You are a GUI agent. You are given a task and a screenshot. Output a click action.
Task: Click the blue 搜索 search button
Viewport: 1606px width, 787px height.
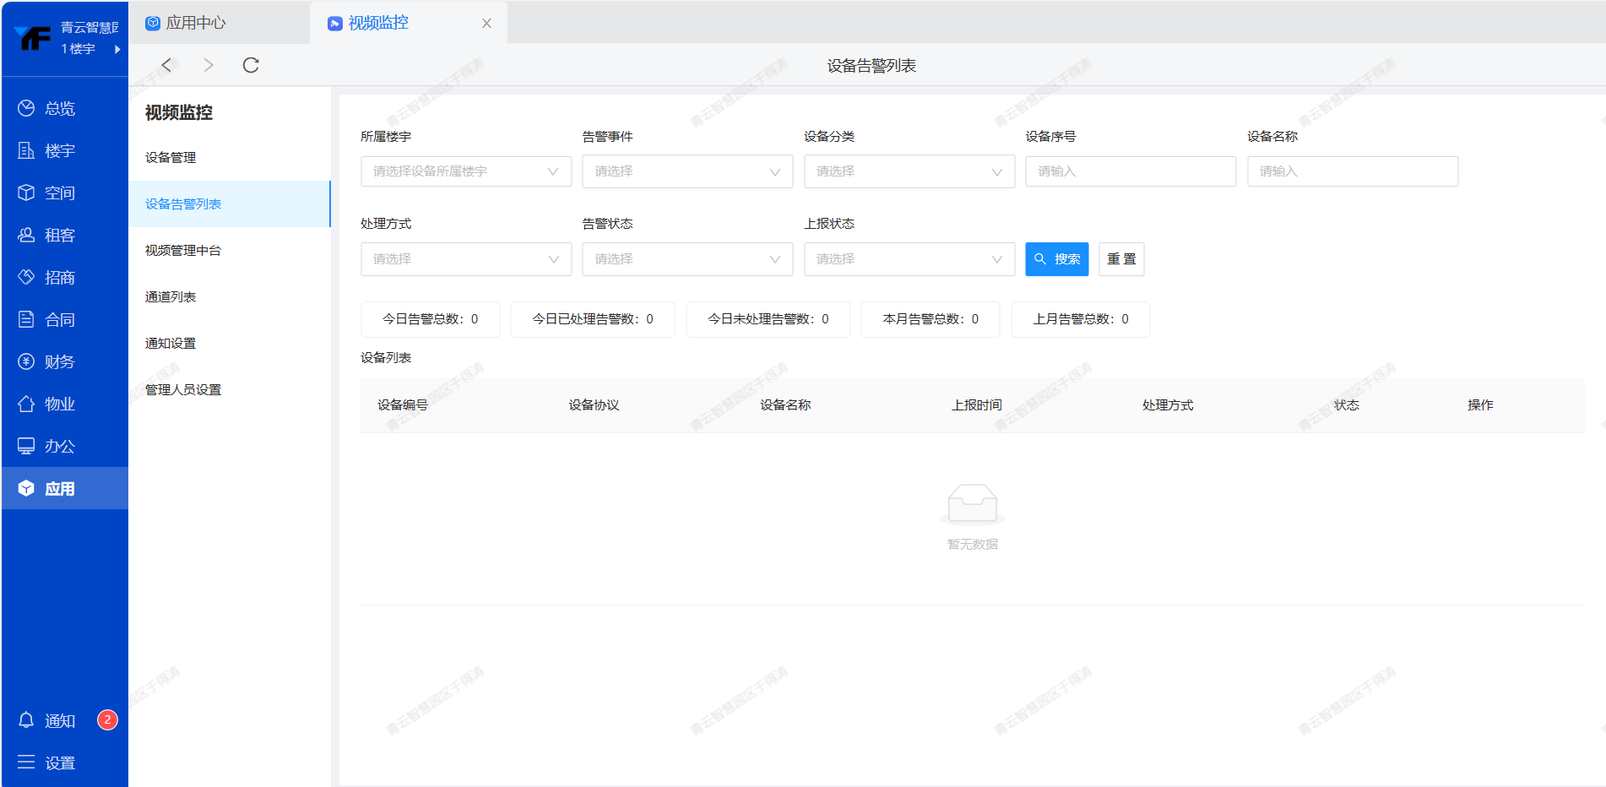pyautogui.click(x=1056, y=259)
